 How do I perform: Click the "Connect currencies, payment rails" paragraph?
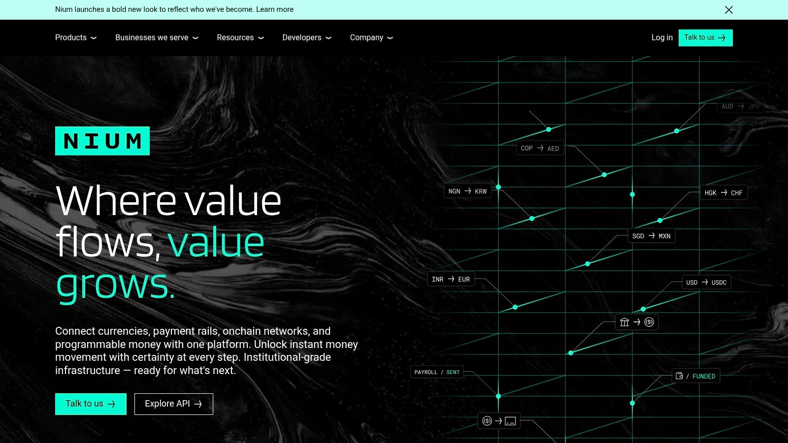click(207, 350)
